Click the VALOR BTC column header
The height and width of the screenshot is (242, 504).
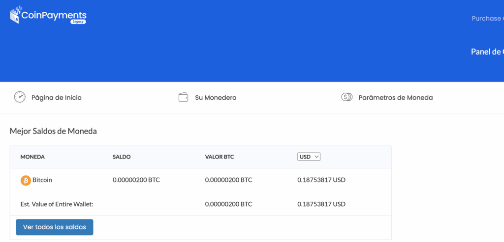click(219, 157)
